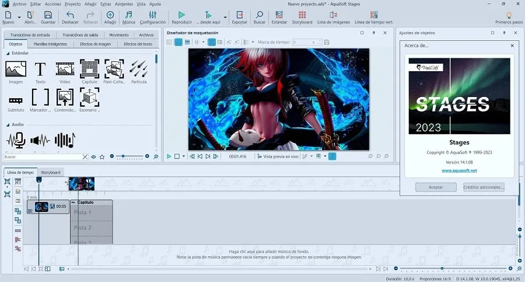The width and height of the screenshot is (525, 282).
Task: Open www.aquasoft.net link
Action: click(459, 170)
